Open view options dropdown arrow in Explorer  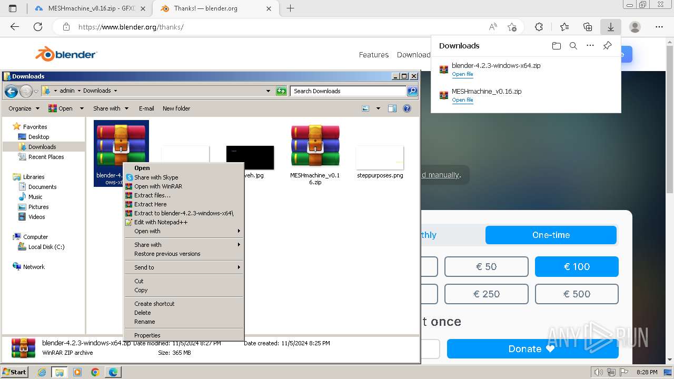378,108
